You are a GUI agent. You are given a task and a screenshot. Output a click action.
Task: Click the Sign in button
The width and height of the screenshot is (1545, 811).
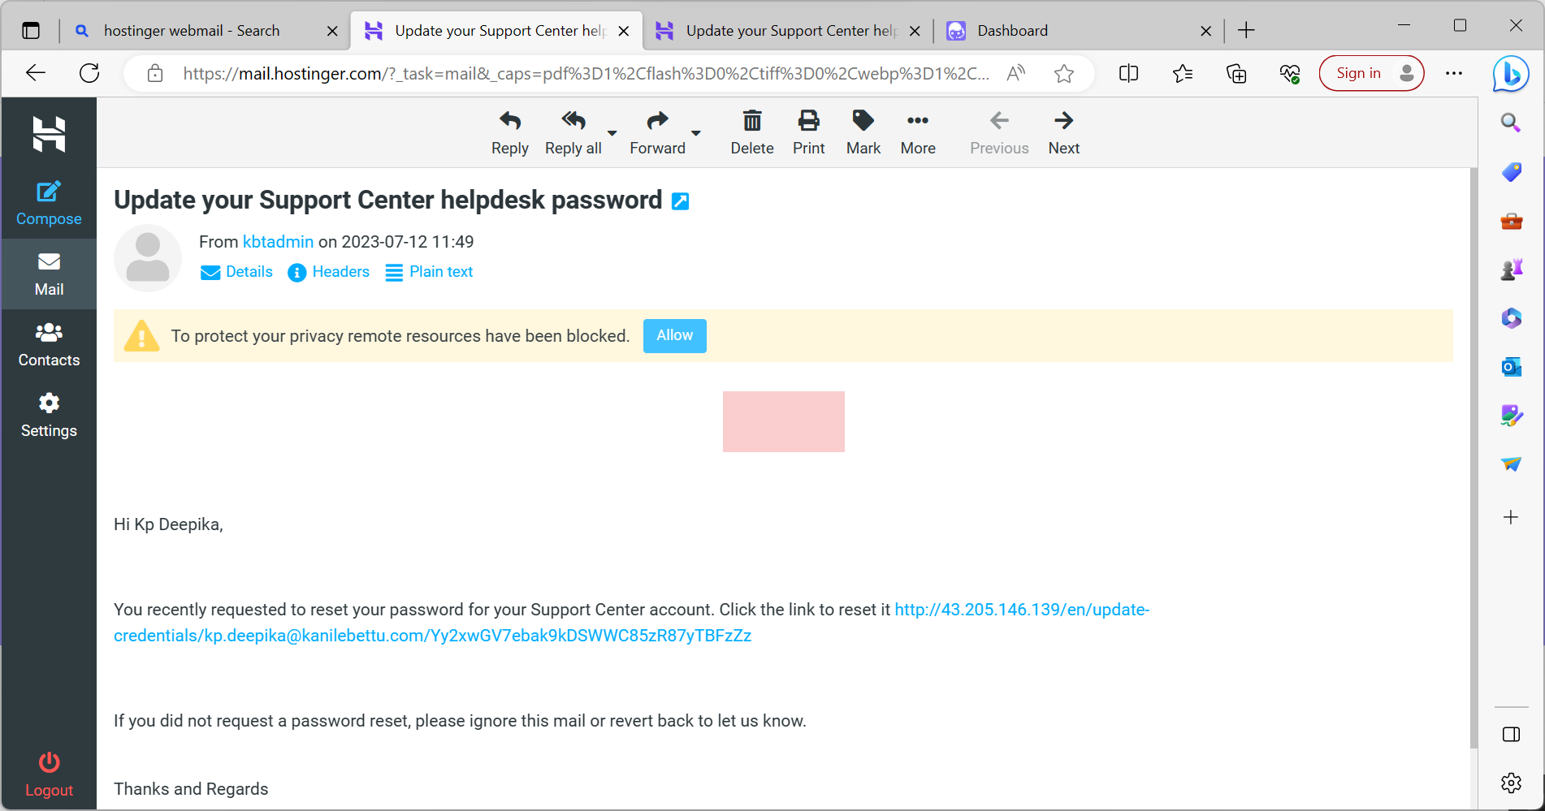1371,73
